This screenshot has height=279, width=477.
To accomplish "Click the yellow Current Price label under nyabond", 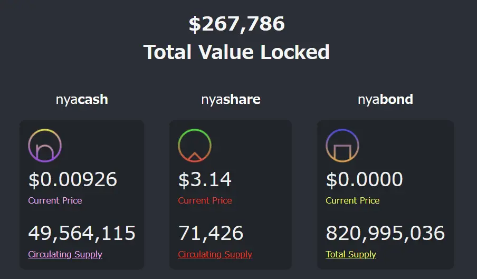I will [352, 200].
